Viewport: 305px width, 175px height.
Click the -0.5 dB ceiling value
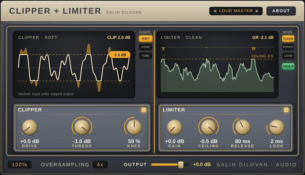209,141
